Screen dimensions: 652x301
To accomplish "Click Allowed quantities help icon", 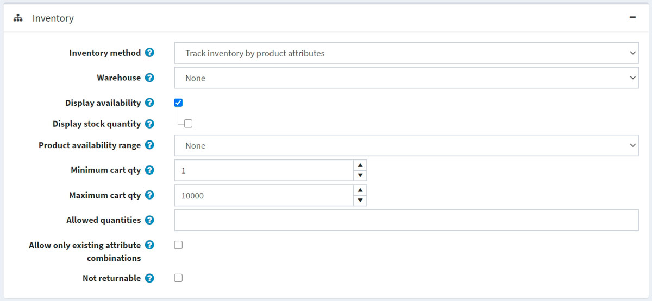I will pyautogui.click(x=149, y=220).
